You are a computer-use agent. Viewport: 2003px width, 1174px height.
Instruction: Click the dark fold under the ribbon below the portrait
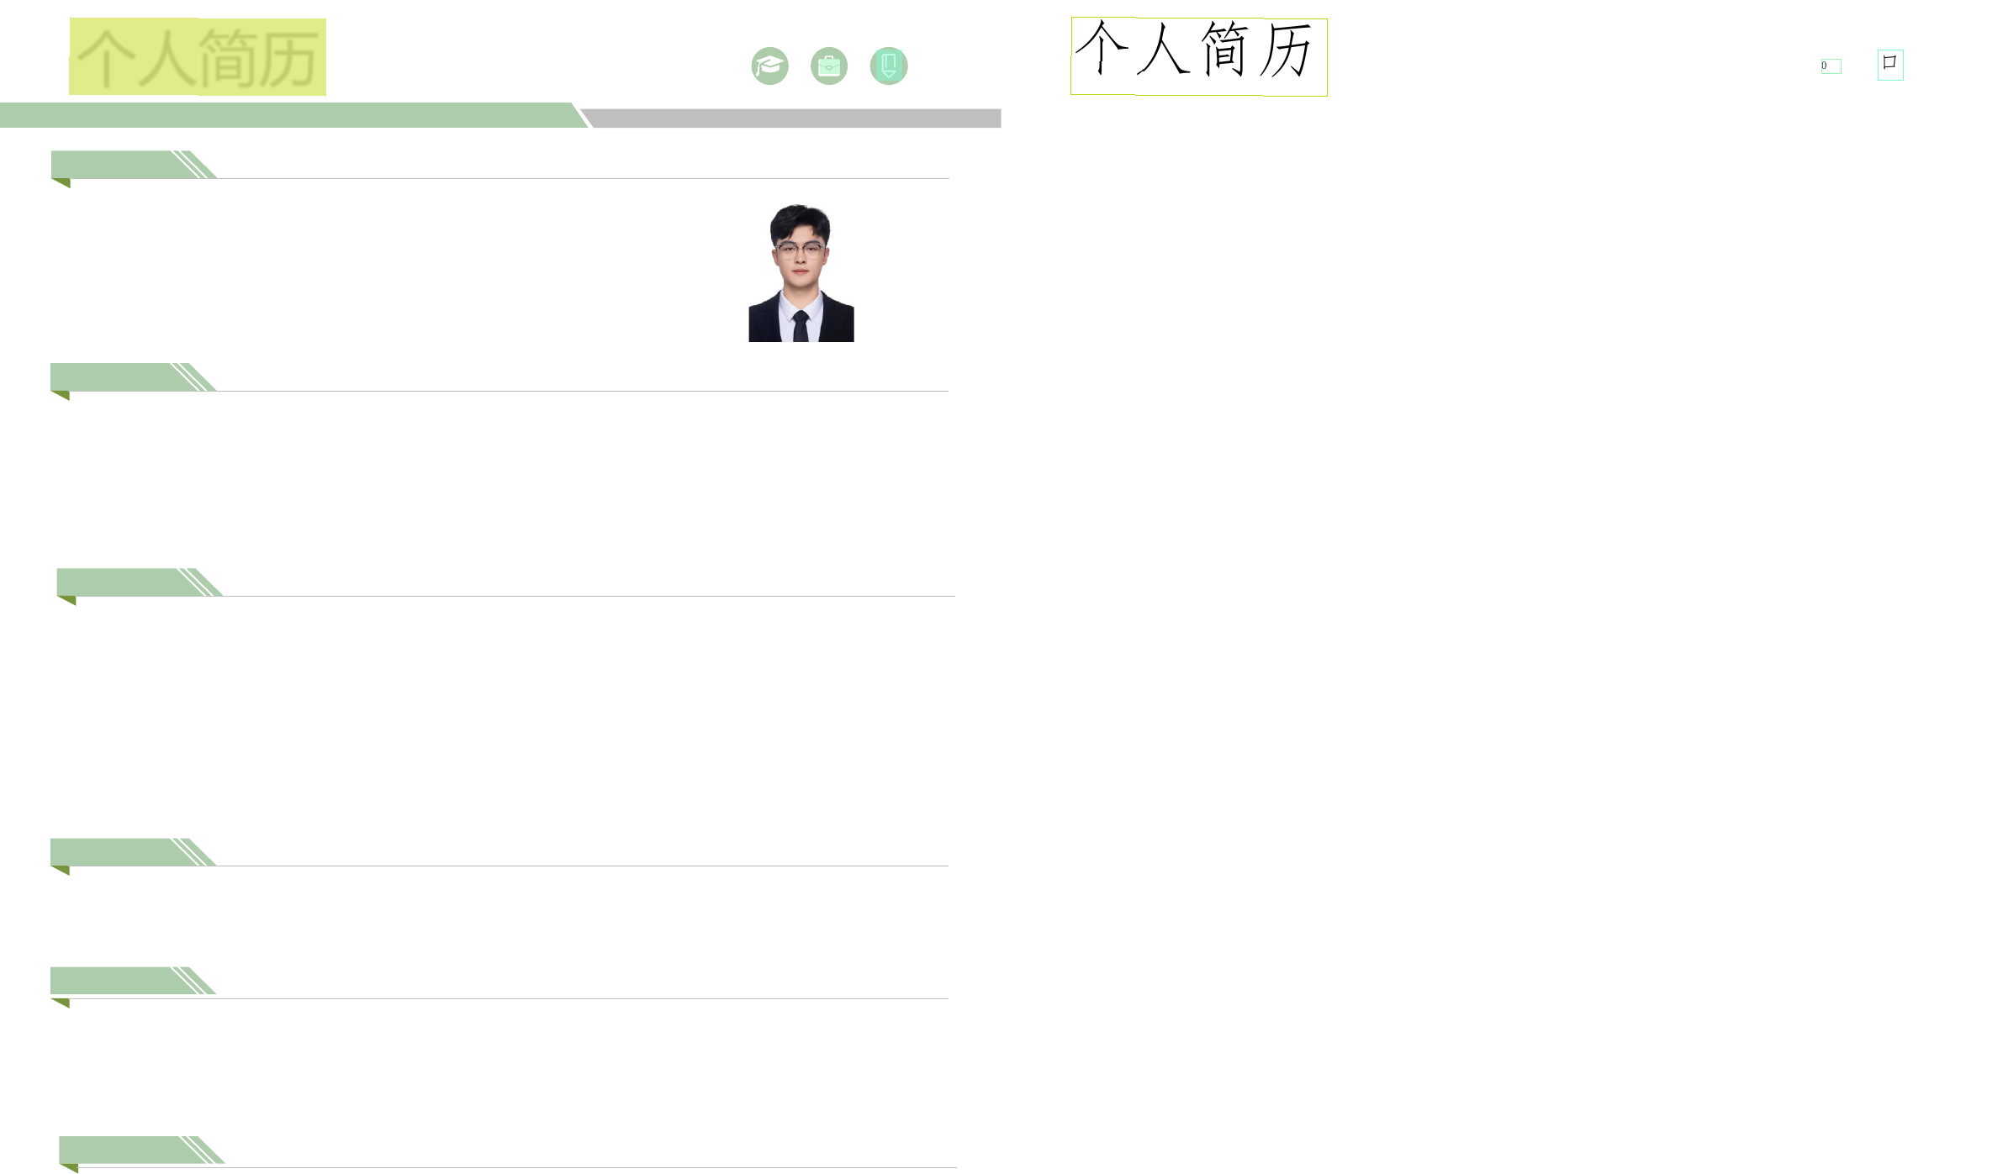tap(61, 395)
